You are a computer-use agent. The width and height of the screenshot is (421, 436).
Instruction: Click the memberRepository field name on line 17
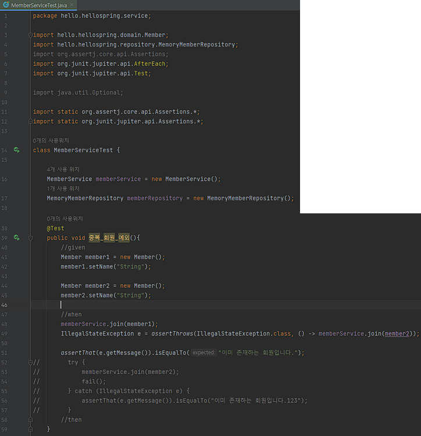click(x=155, y=198)
